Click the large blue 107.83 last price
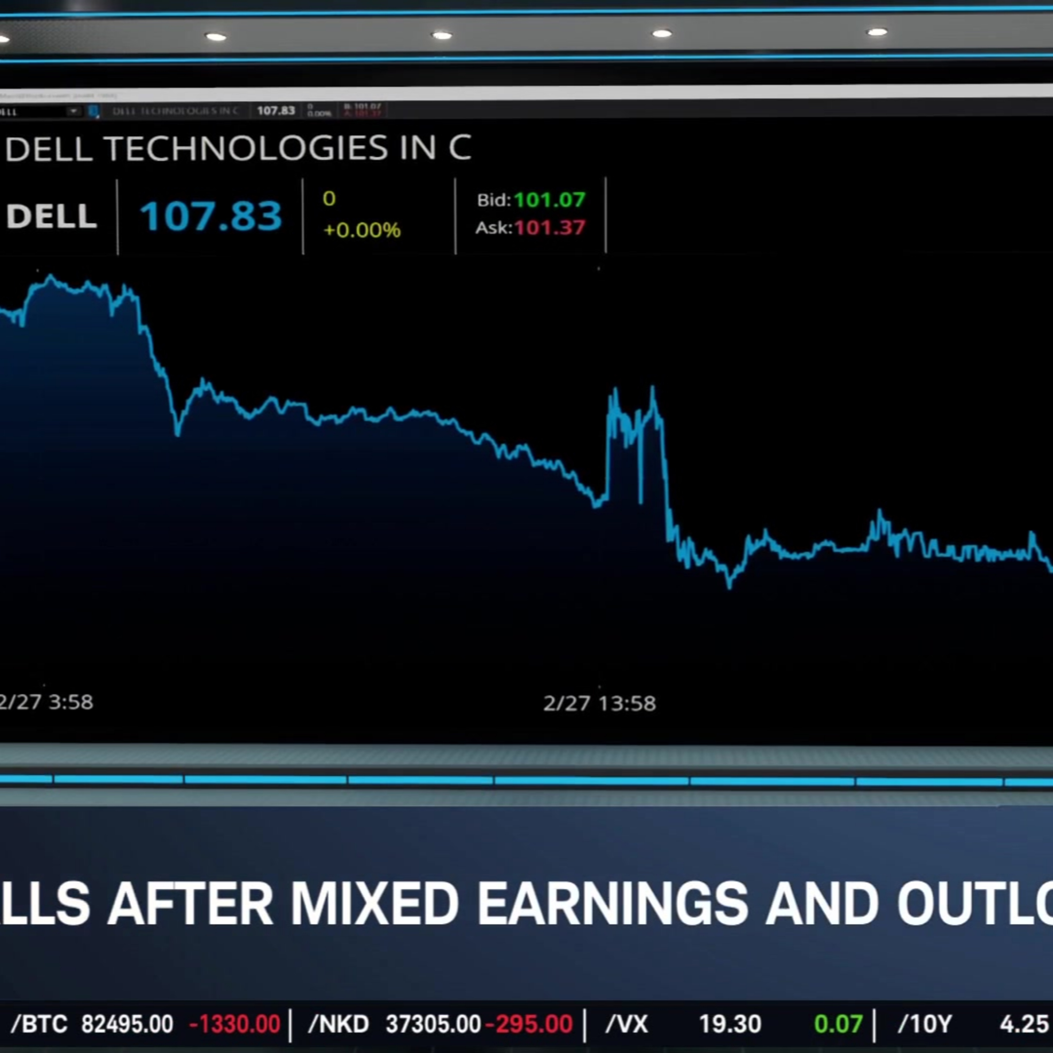 pos(211,216)
